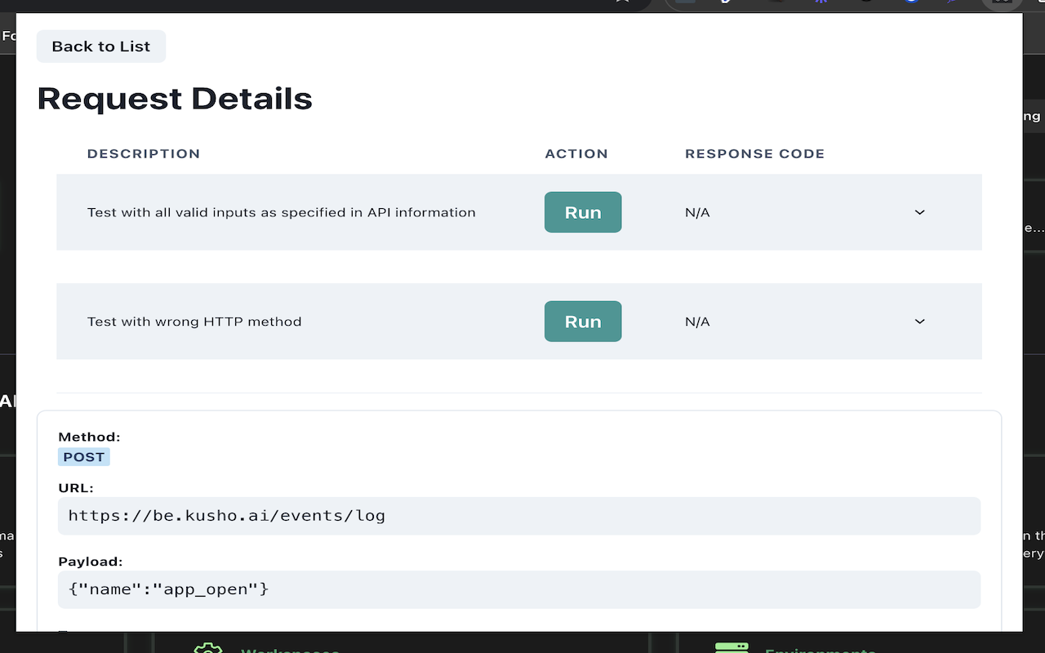Click the POST method badge
This screenshot has width=1045, height=653.
click(x=83, y=456)
